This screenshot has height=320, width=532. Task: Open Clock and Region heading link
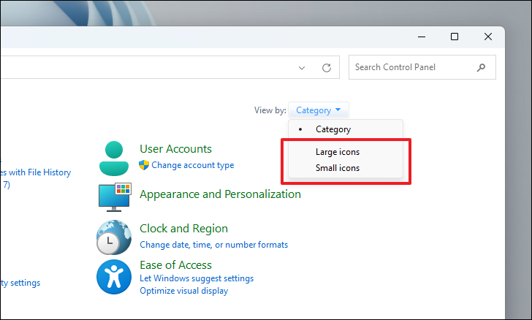(x=183, y=229)
